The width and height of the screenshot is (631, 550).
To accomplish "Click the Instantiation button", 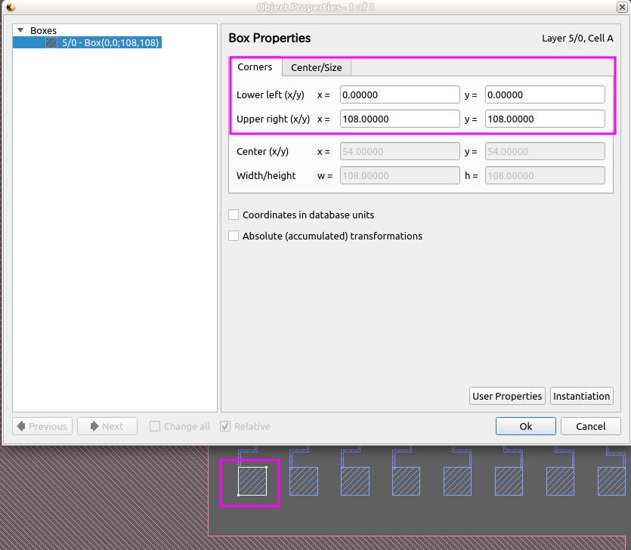I will tap(581, 396).
